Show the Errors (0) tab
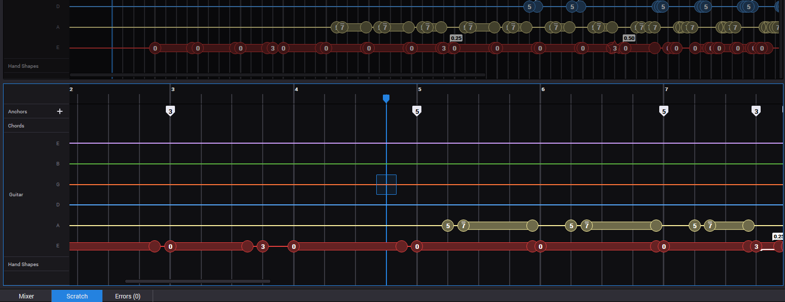The height and width of the screenshot is (302, 785). click(x=128, y=296)
